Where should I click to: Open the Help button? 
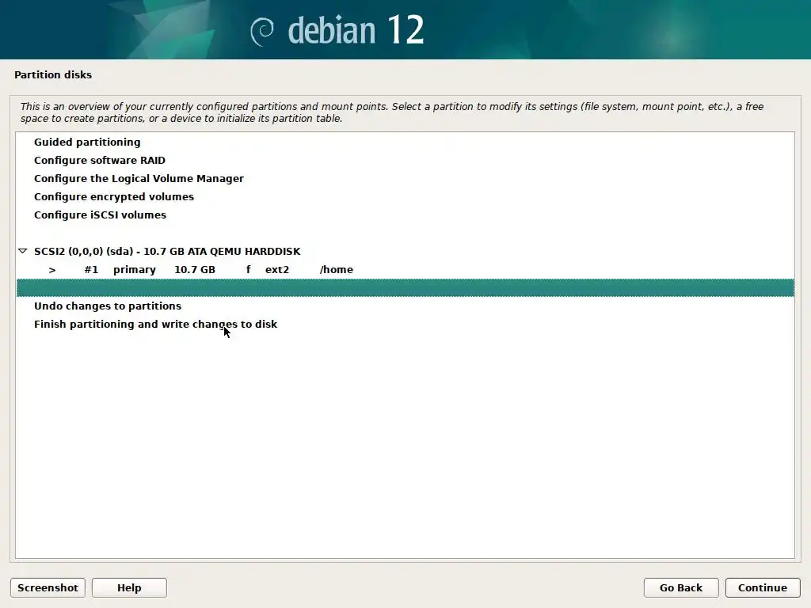pyautogui.click(x=129, y=587)
